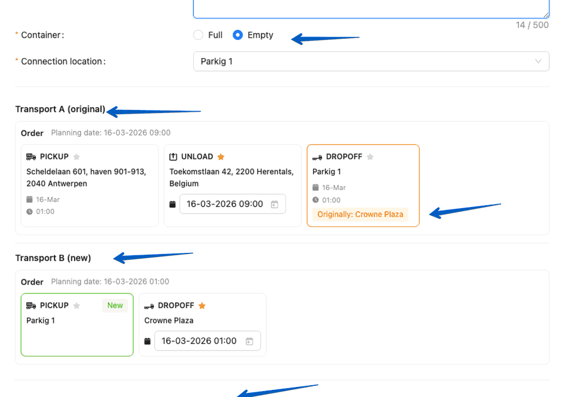Screen dimensions: 564x397
Task: Click clock icon on Scheldelaan PICKUP 01:00
Action: [29, 212]
